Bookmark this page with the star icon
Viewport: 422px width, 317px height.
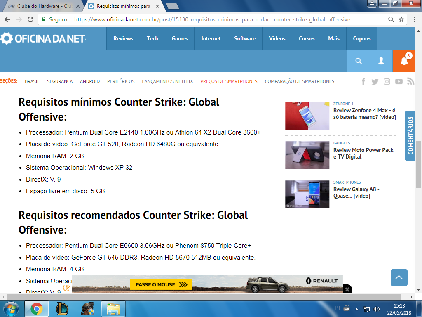pos(401,19)
